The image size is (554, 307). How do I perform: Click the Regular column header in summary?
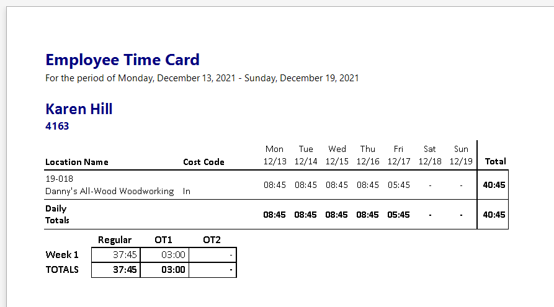click(x=115, y=240)
